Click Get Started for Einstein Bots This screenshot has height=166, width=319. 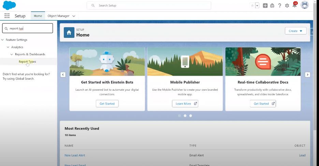point(107,104)
